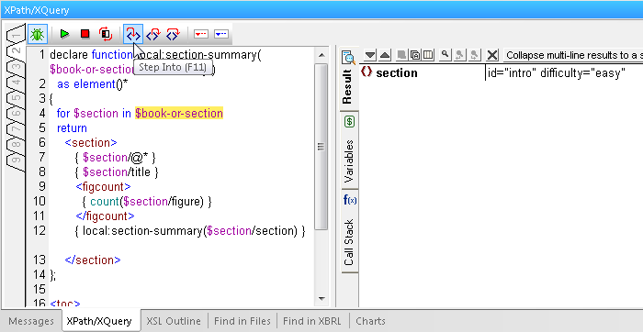Click line number 7 in the gutter
This screenshot has width=643, height=332.
[x=42, y=158]
